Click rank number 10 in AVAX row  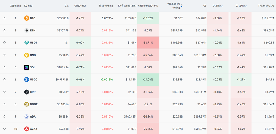click(15, 129)
